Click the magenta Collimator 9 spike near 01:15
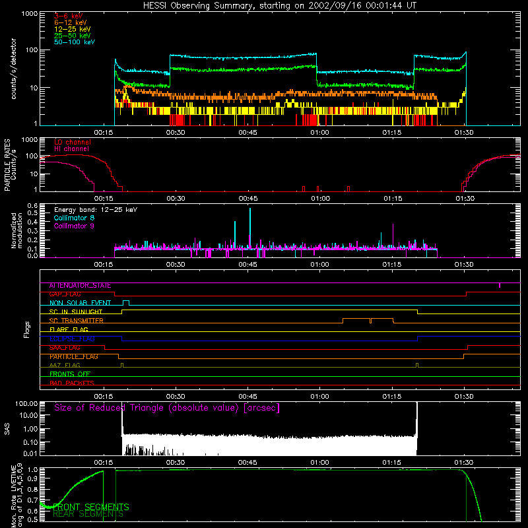Screen dimensions: 528x528 point(393,236)
